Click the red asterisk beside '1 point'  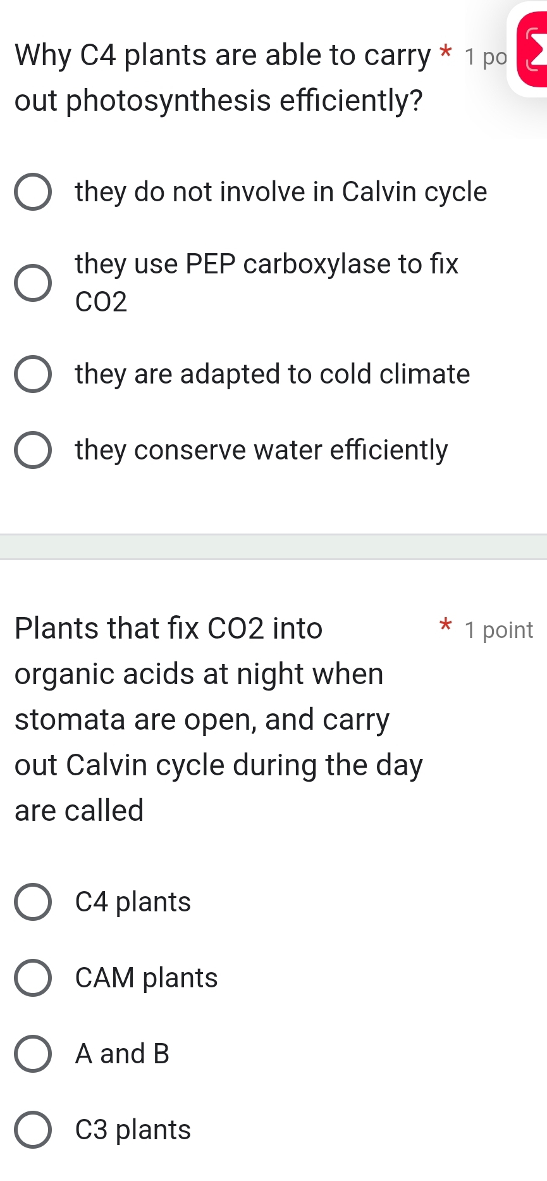445,628
